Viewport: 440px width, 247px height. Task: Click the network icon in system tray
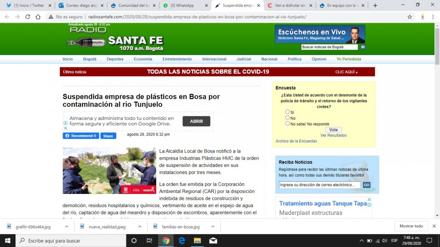377,240
